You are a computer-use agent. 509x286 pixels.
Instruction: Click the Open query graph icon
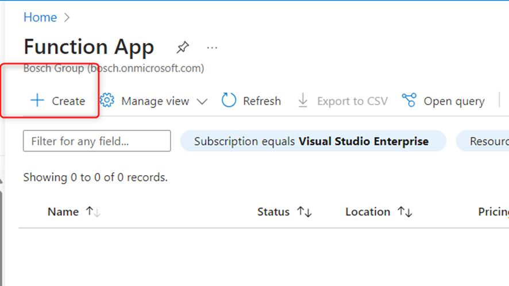point(409,101)
